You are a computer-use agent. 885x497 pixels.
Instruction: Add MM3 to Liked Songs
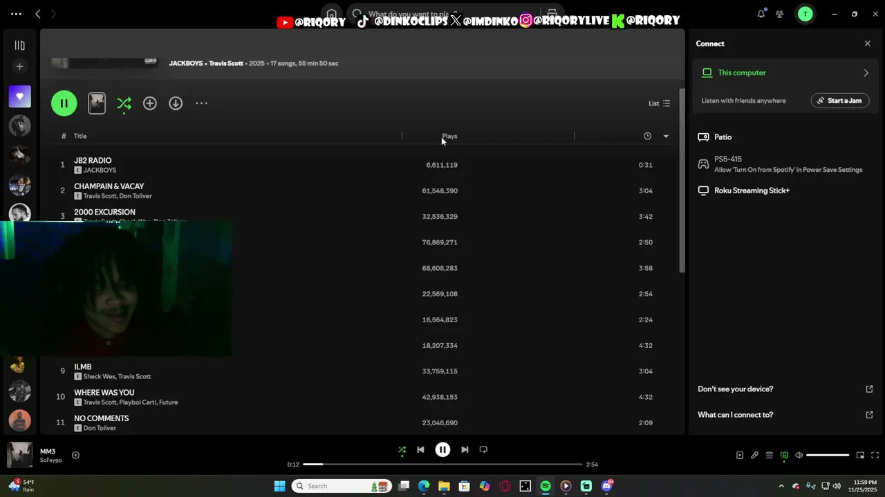pos(75,455)
